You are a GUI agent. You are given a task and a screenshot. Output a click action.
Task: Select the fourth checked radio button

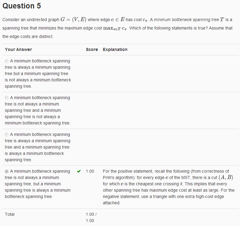[7, 171]
